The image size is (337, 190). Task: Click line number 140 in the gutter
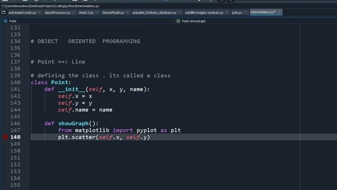[15, 82]
